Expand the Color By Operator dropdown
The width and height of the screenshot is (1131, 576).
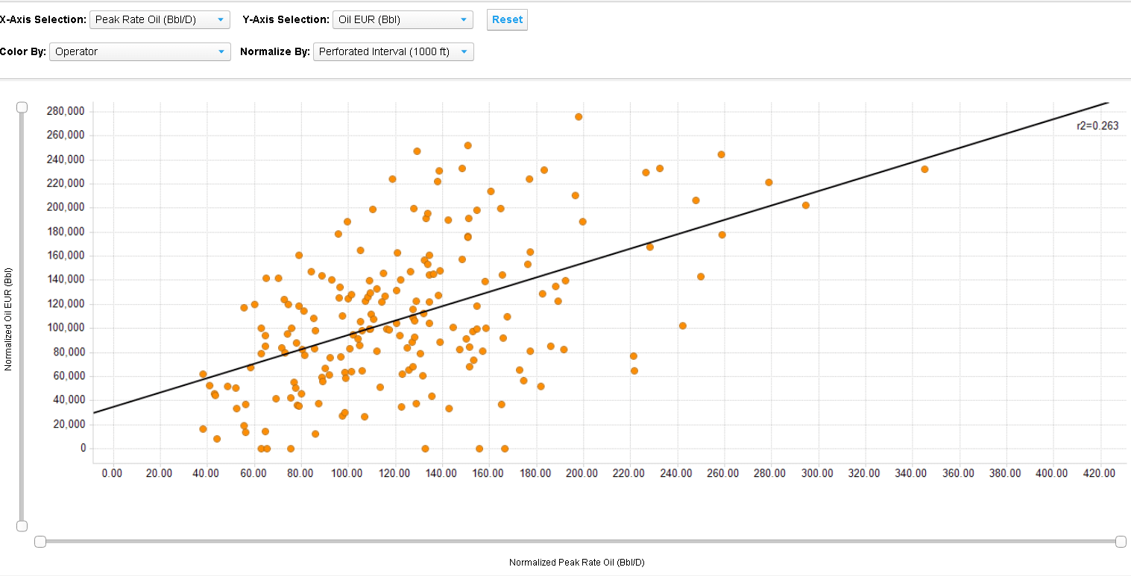pyautogui.click(x=139, y=52)
